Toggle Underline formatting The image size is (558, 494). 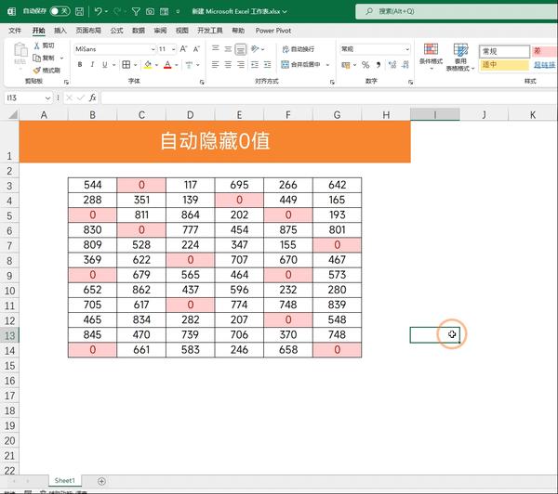(x=104, y=65)
